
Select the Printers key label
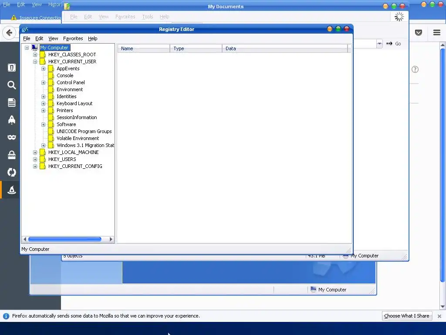(64, 110)
